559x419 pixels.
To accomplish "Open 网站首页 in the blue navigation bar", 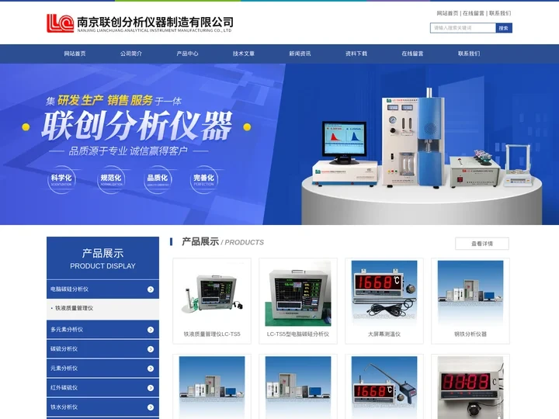I will tap(75, 54).
